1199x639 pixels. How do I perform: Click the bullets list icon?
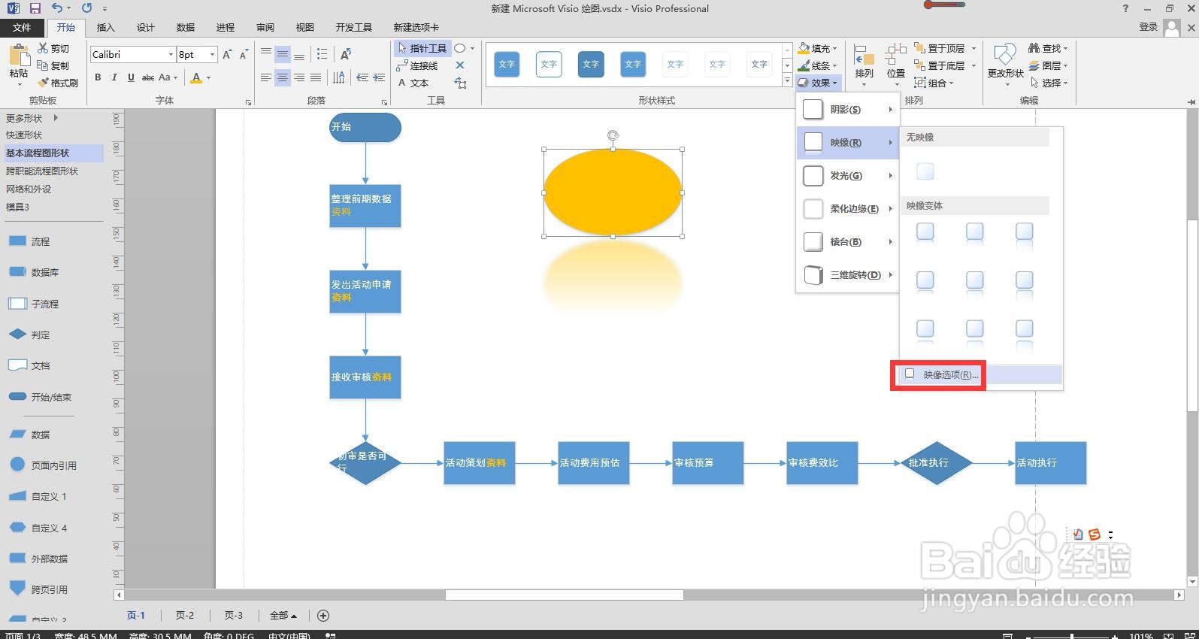pos(322,54)
